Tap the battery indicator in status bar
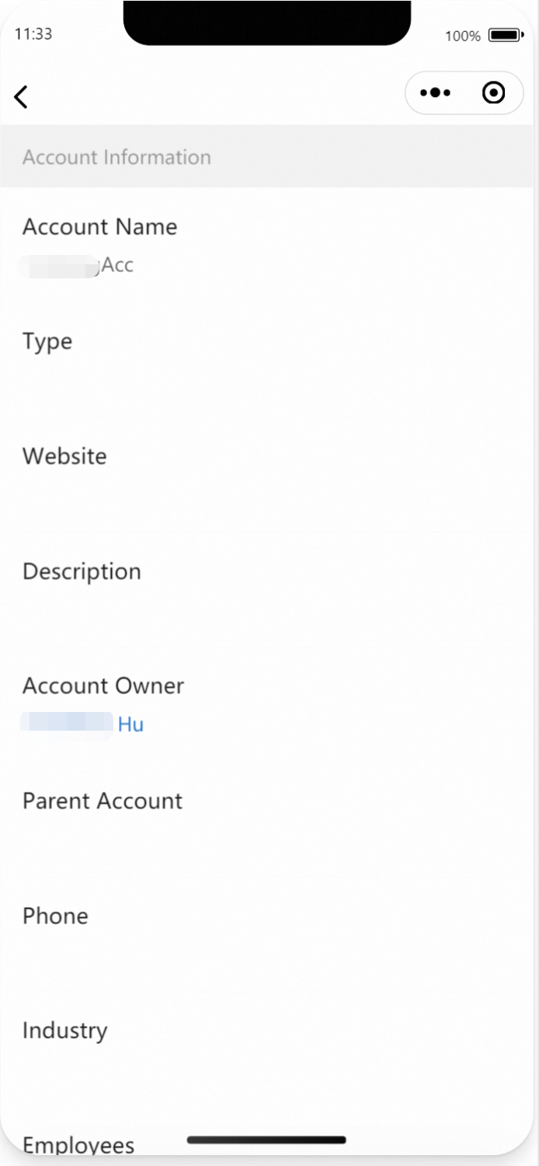The image size is (539, 1166). 506,36
